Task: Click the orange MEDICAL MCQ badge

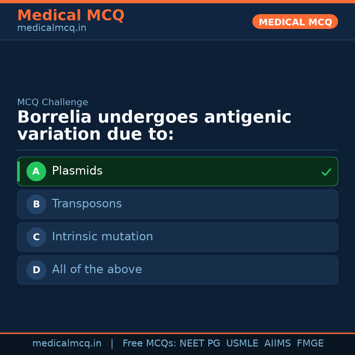Action: click(295, 22)
